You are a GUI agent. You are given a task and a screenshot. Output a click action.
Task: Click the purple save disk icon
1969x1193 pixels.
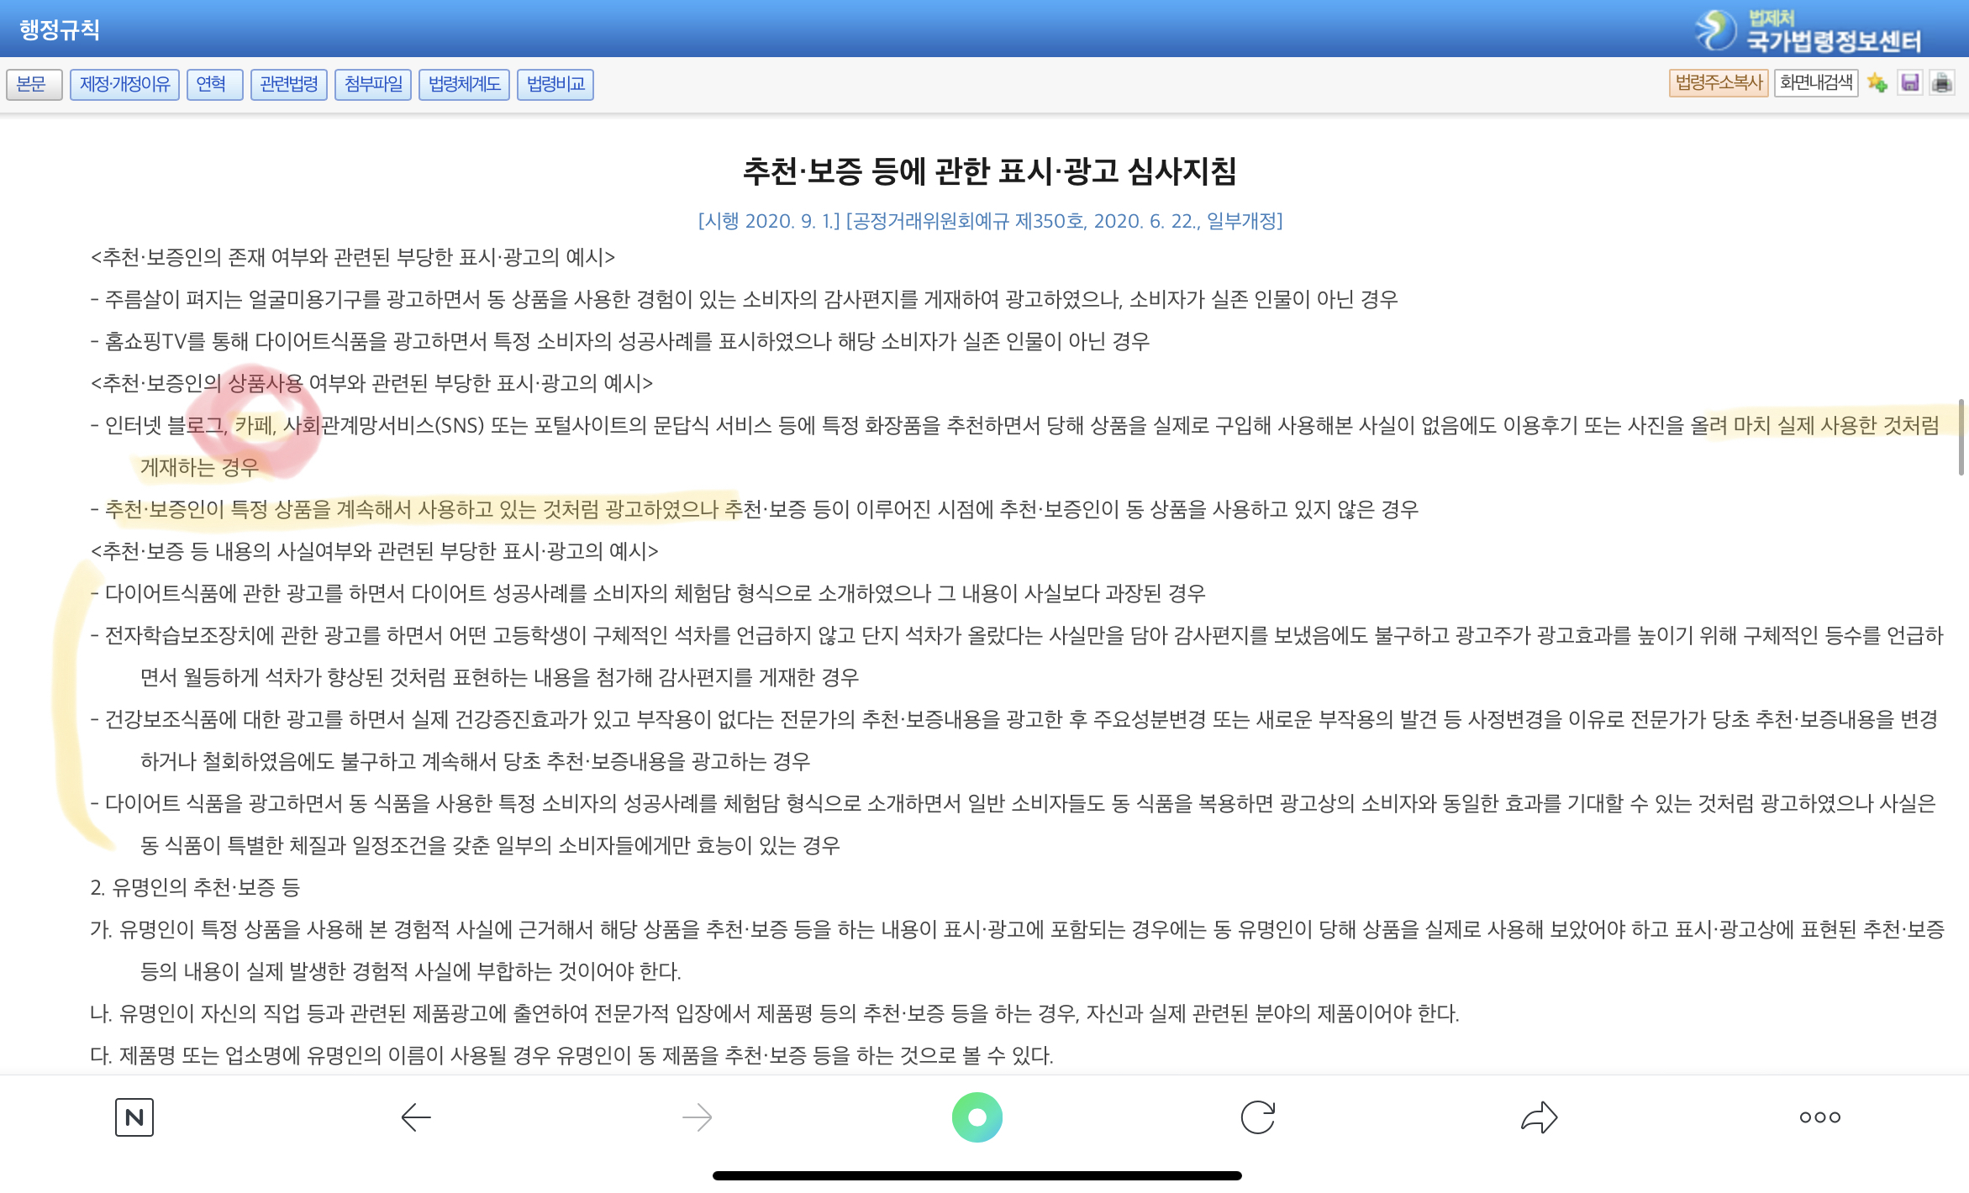click(x=1910, y=83)
